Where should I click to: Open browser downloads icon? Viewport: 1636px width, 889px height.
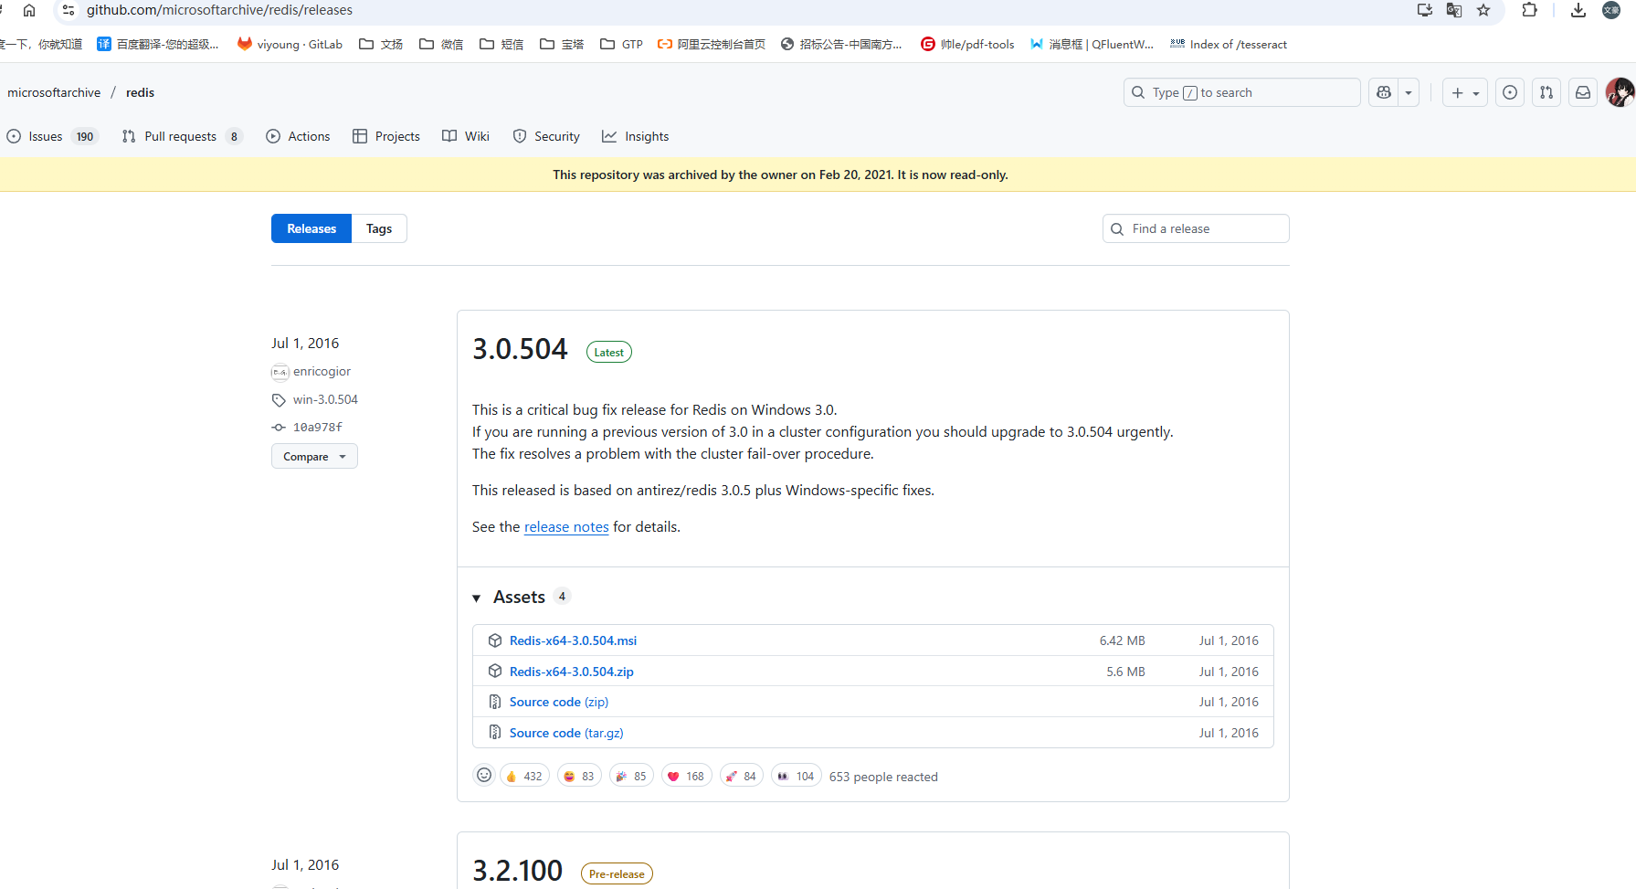click(x=1578, y=10)
